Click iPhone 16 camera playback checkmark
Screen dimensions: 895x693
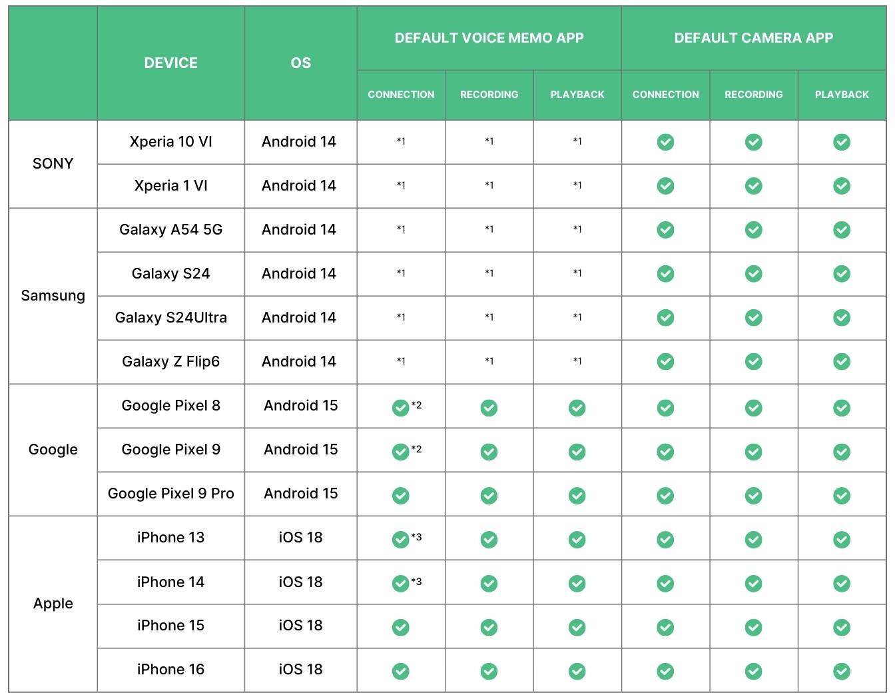click(842, 671)
